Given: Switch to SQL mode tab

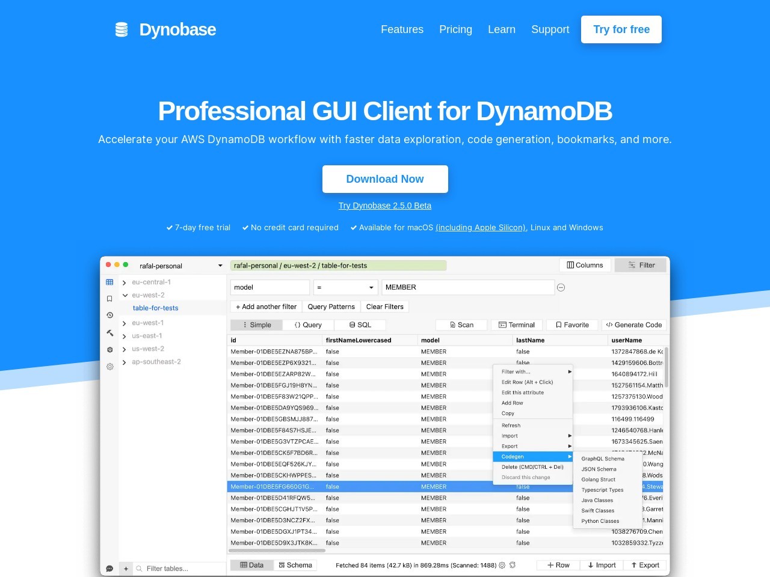Looking at the screenshot, I should [x=360, y=325].
